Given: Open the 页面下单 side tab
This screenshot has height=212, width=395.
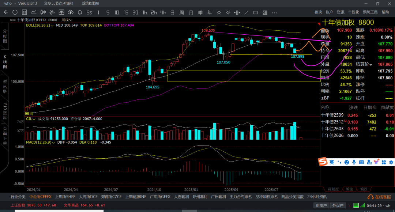Looking at the screenshot, I should pyautogui.click(x=5, y=136).
